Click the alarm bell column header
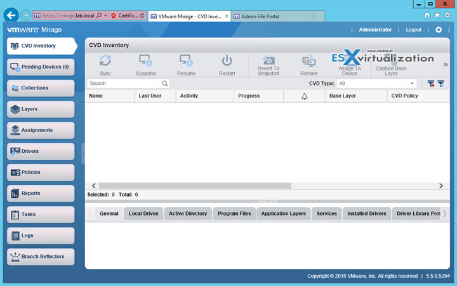457x286 pixels. pyautogui.click(x=304, y=96)
